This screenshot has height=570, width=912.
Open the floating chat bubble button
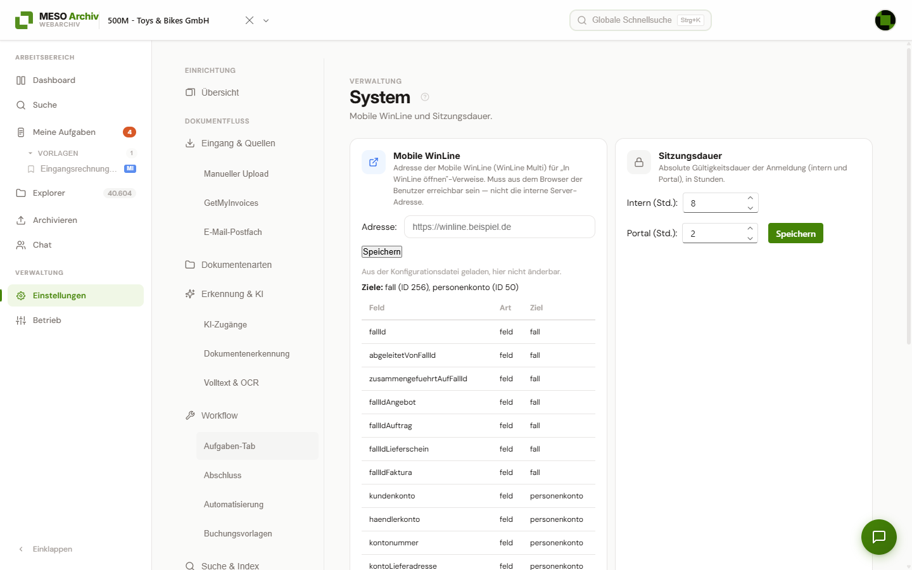click(x=879, y=537)
